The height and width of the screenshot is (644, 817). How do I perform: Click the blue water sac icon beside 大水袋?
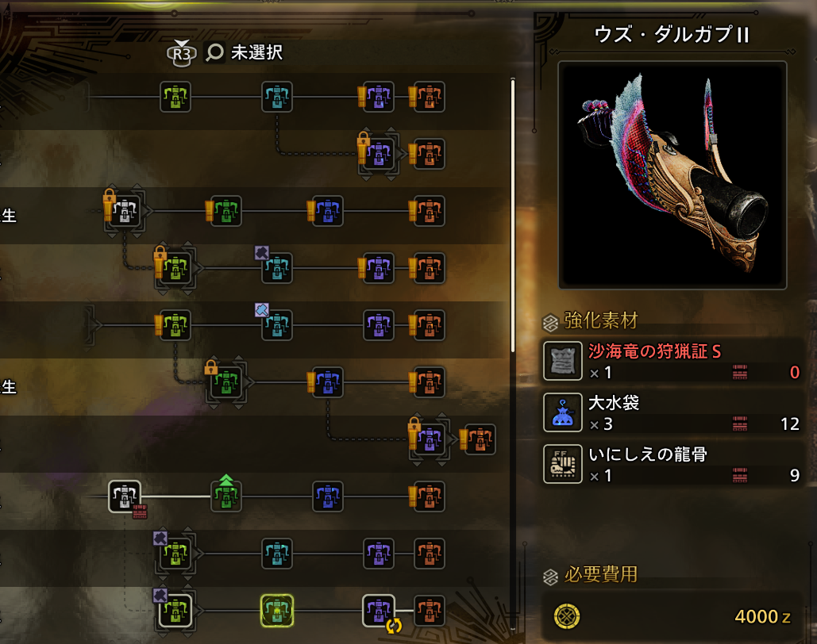563,412
